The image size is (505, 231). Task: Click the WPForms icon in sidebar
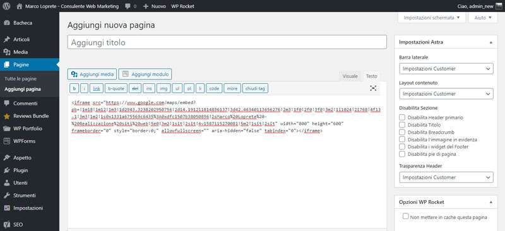(x=7, y=141)
